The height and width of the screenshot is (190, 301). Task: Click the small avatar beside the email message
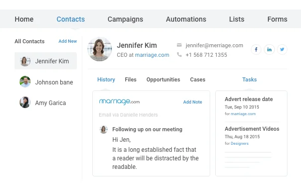[x=104, y=129]
